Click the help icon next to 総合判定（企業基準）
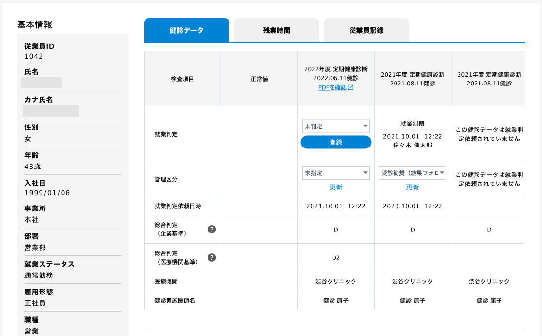 click(x=211, y=230)
